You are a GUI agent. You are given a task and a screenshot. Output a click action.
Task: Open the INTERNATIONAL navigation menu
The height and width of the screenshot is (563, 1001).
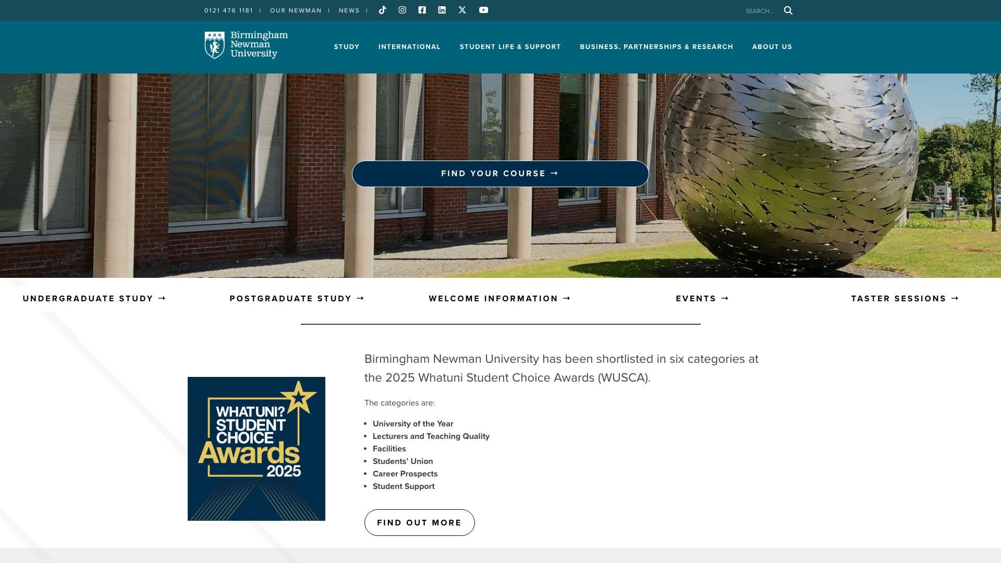409,46
